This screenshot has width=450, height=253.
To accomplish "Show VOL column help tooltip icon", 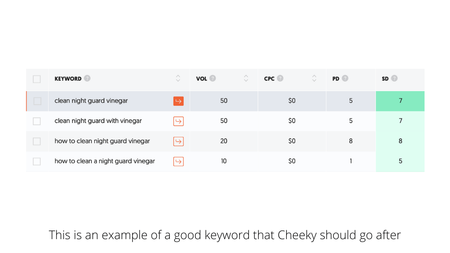I will [213, 78].
